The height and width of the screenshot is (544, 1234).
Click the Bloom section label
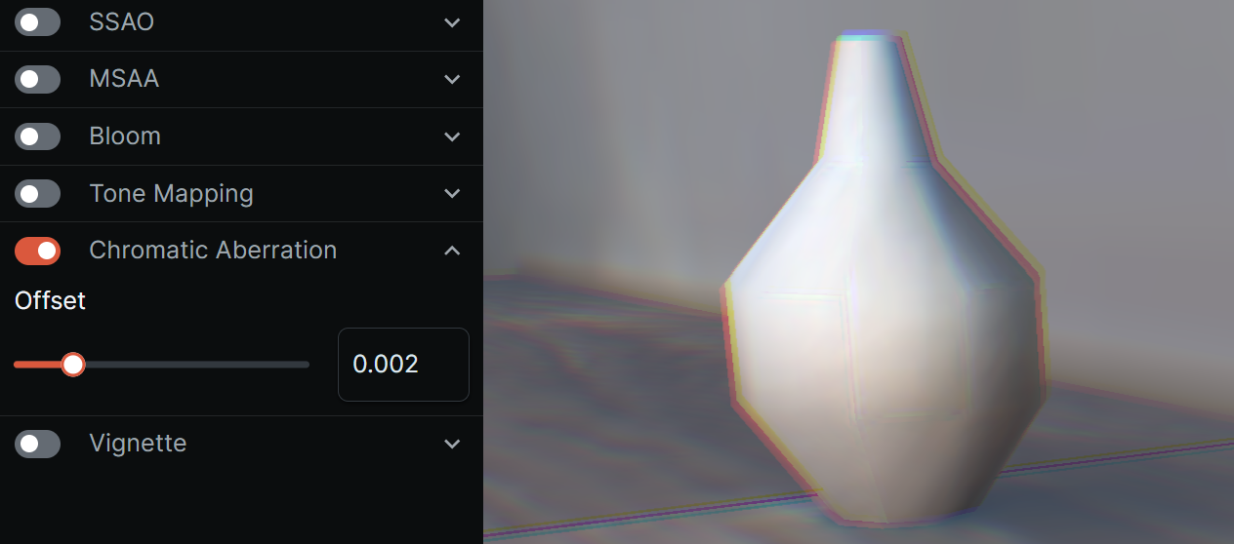(125, 136)
